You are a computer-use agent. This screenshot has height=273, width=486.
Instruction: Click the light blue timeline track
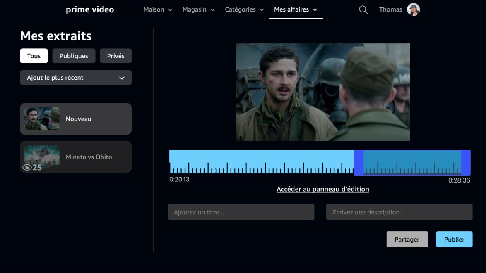(261, 162)
